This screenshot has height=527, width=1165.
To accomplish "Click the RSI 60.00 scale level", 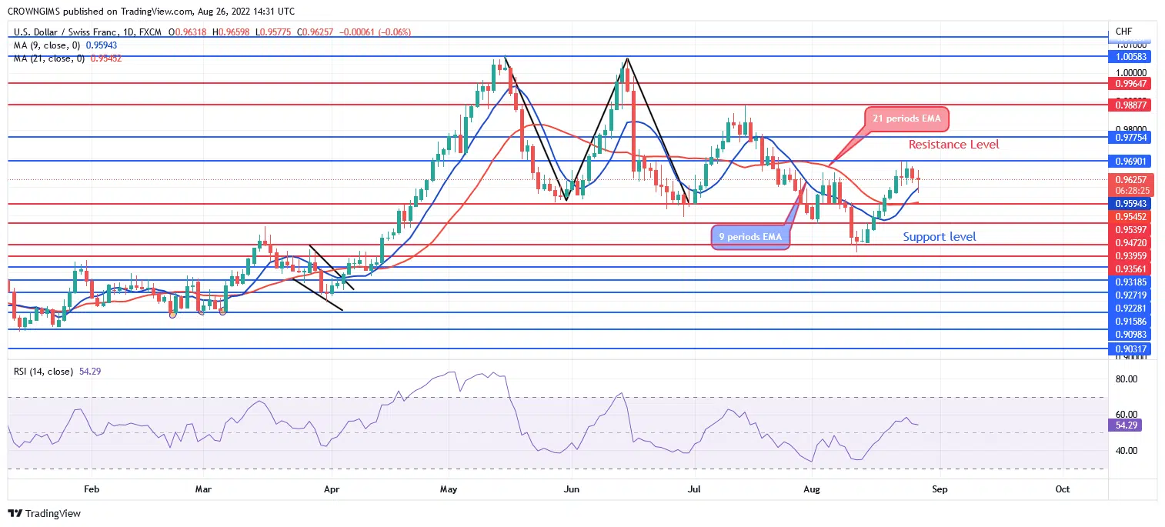I will [x=1127, y=415].
